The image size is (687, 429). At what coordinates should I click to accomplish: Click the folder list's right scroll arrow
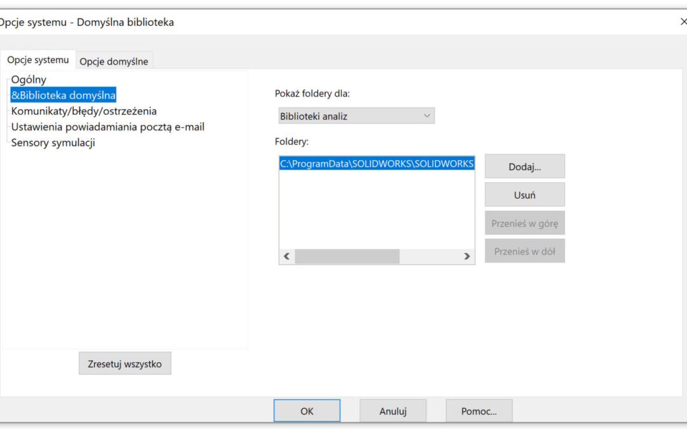click(x=467, y=257)
